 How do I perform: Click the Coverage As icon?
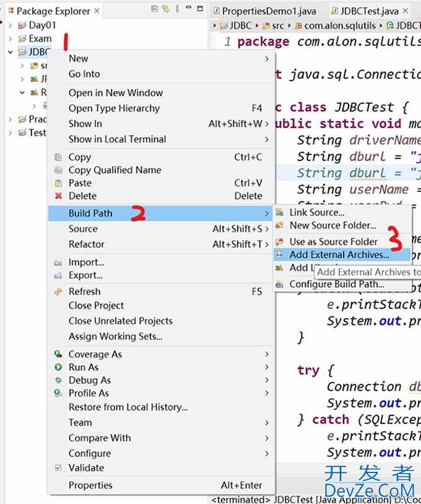point(58,354)
